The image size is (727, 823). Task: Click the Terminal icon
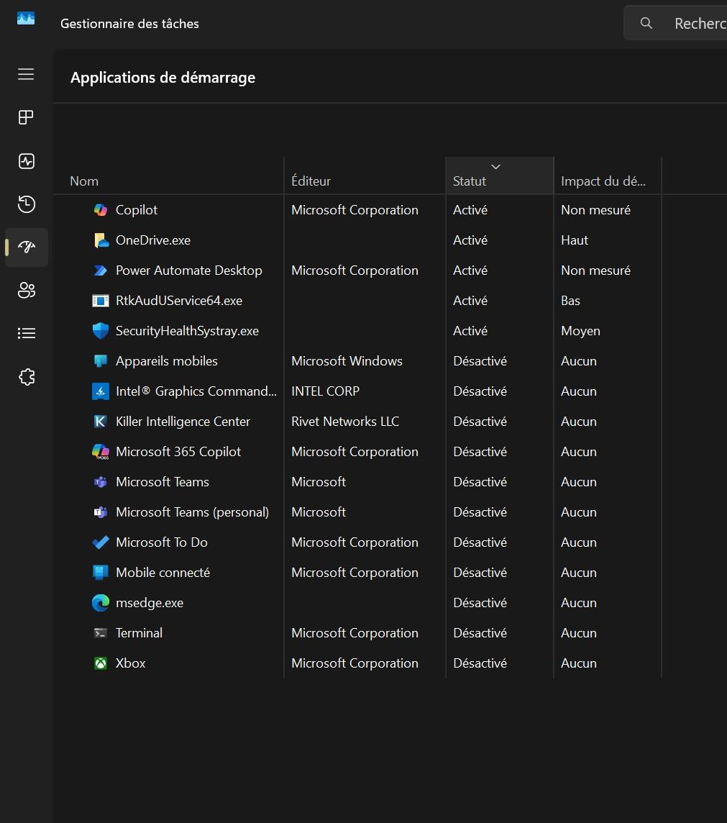(100, 633)
